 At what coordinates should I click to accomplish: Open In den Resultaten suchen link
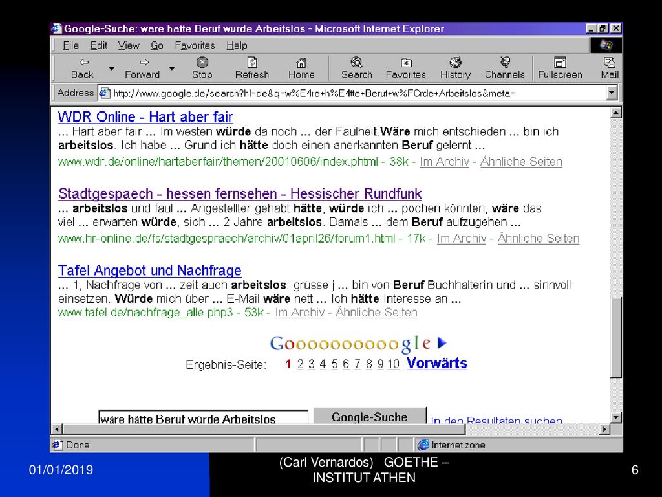click(496, 419)
